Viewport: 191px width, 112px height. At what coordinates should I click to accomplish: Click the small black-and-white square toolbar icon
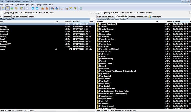tap(27, 8)
